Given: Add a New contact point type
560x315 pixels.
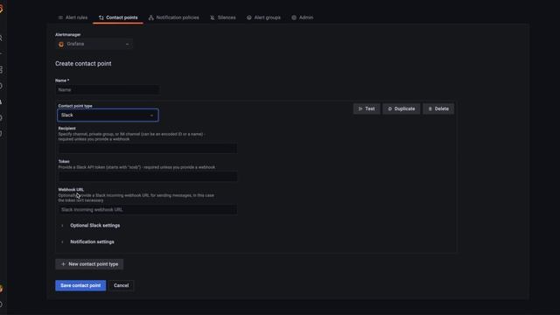Looking at the screenshot, I should point(89,264).
